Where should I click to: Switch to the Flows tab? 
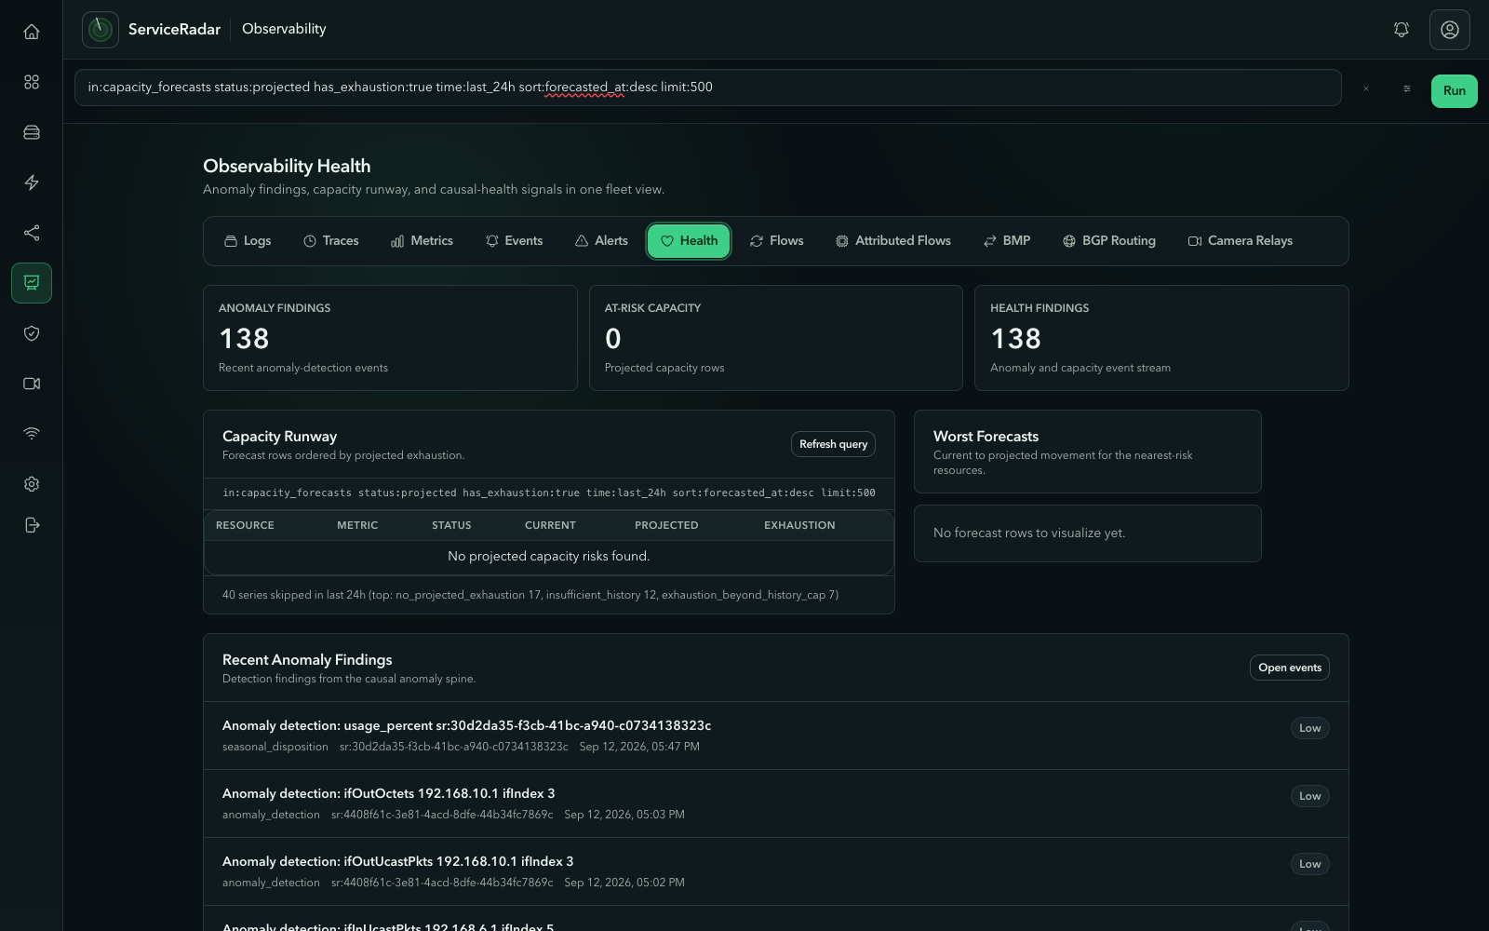(x=776, y=241)
